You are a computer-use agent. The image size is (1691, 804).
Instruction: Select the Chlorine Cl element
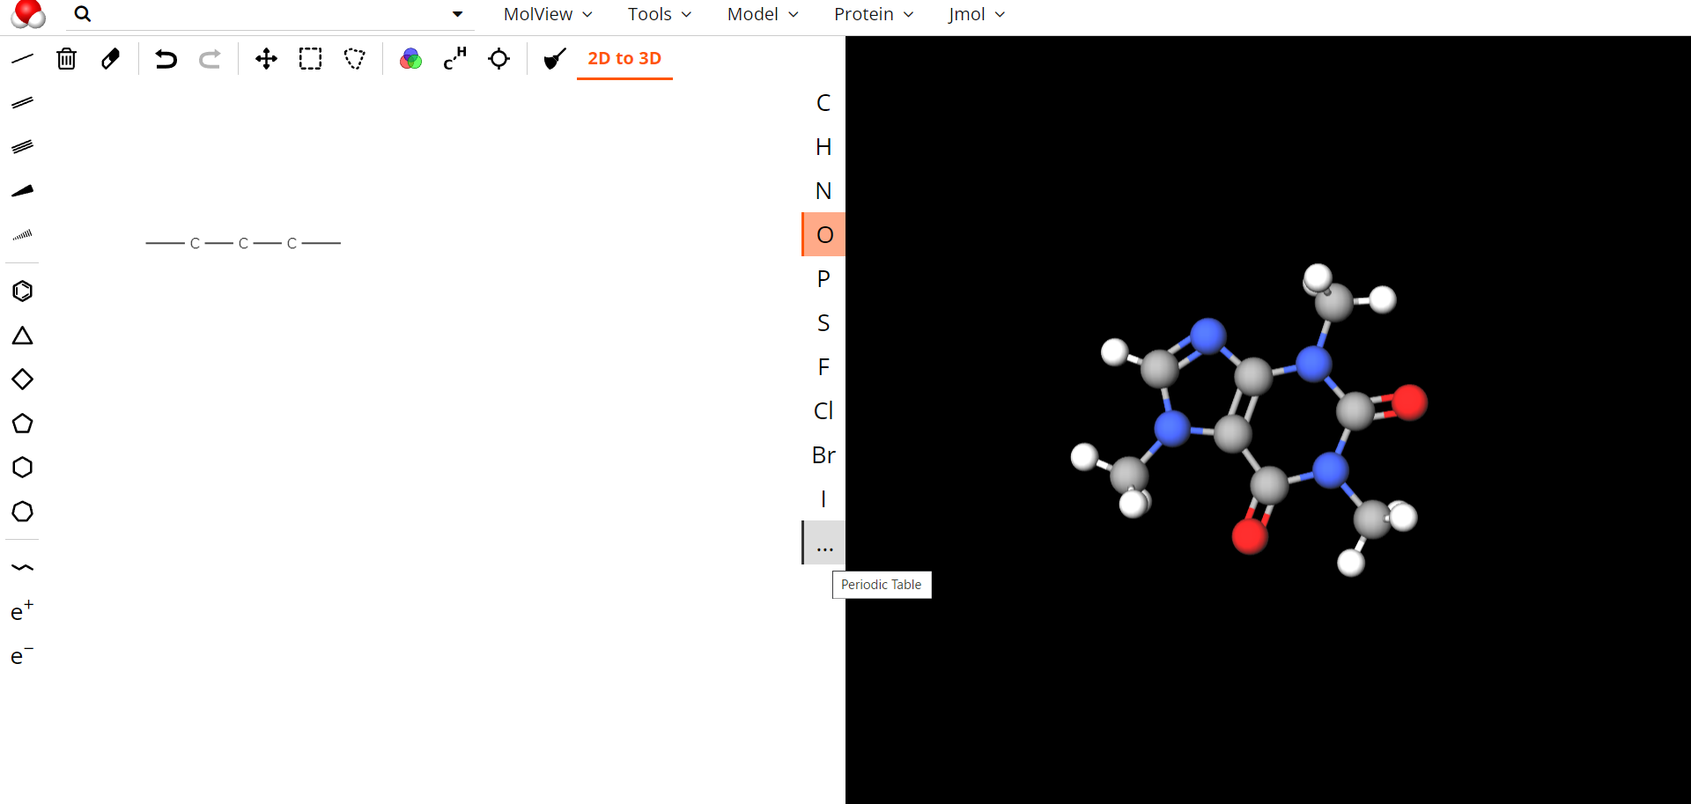coord(823,411)
